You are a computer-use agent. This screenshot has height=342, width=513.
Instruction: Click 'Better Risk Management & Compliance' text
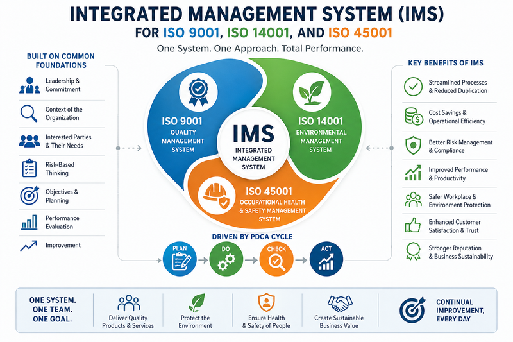[x=460, y=146]
